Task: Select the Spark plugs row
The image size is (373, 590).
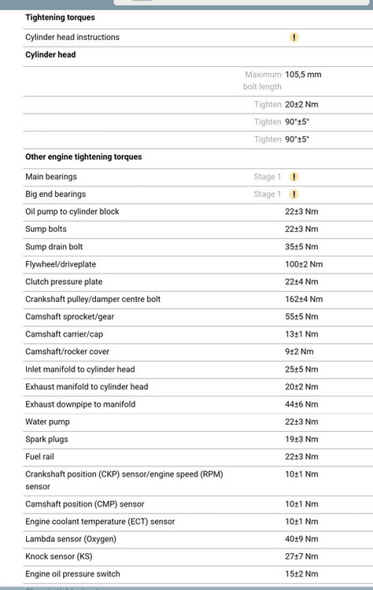Action: click(x=198, y=440)
